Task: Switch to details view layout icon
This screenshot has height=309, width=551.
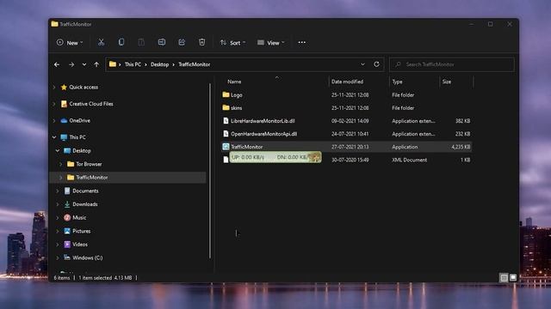Action: click(504, 277)
